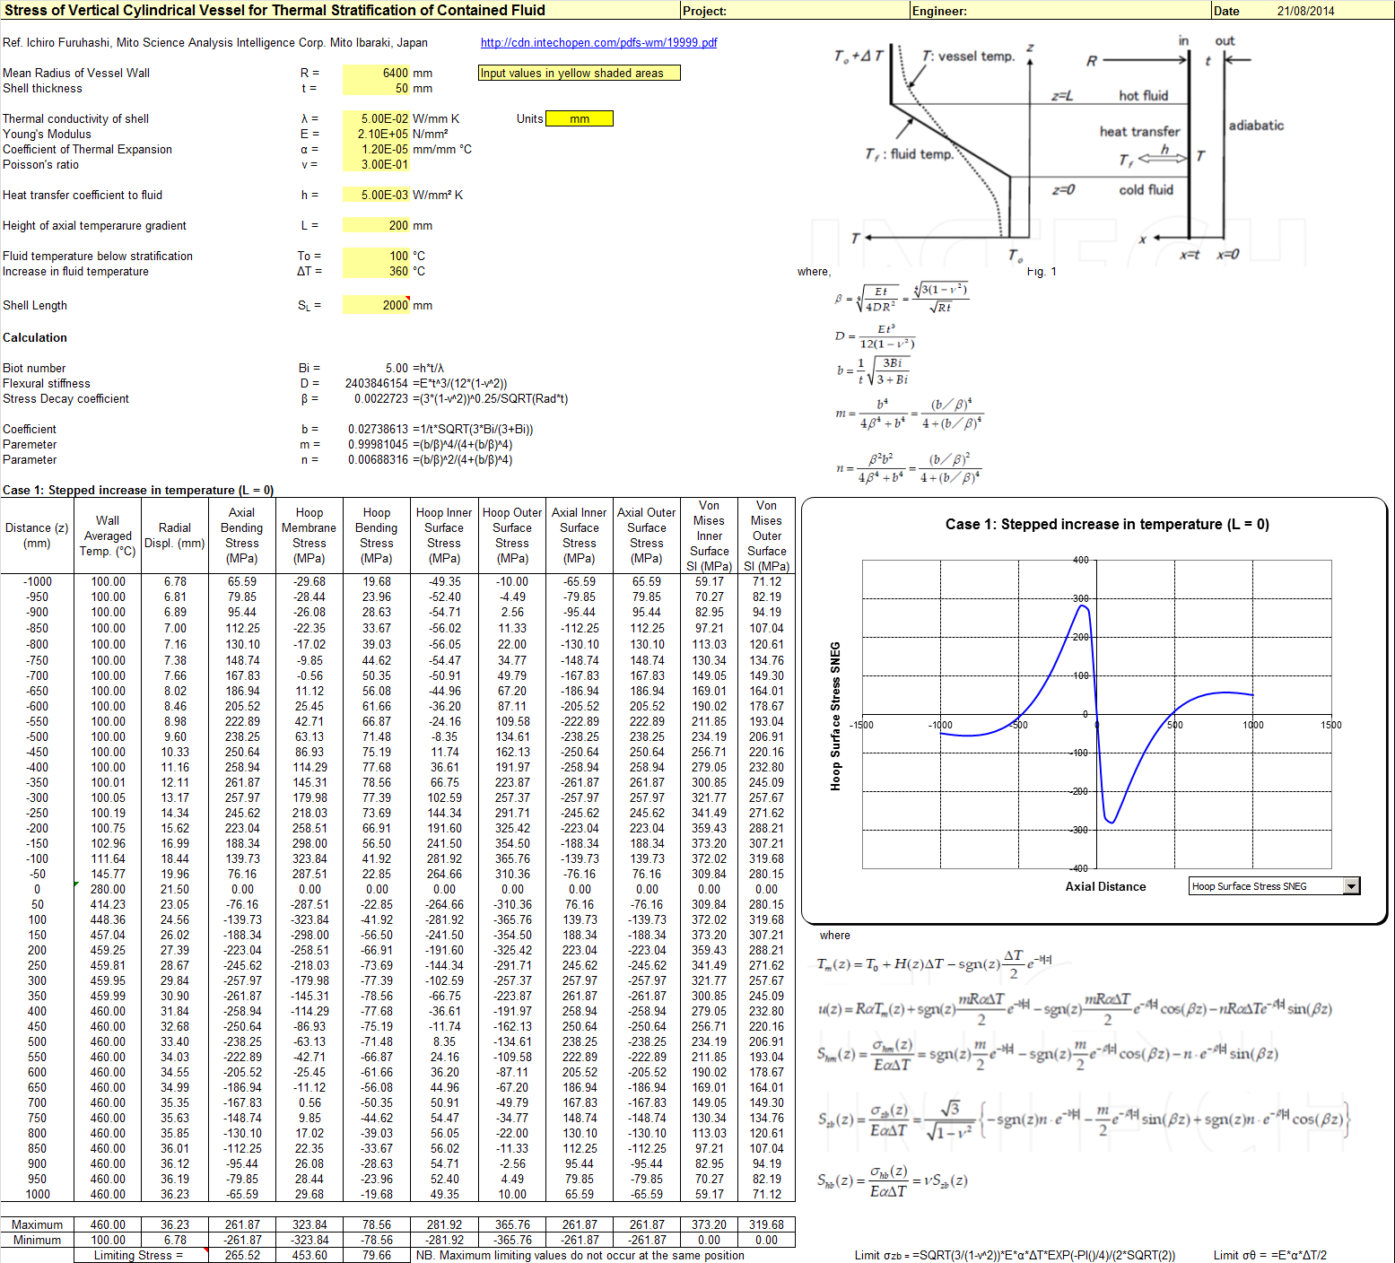Screen dimensions: 1395x1263
Task: Select Young's Modulus value 2.10E+05
Action: pos(376,134)
